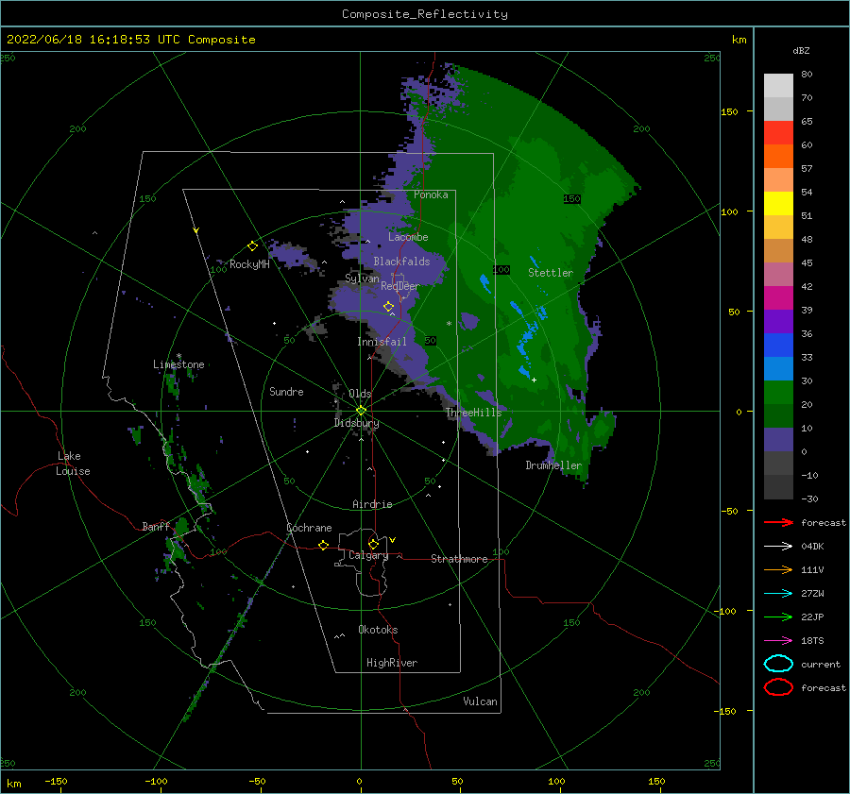Click the yellow diamond marker above Calgary
This screenshot has width=850, height=794.
pyautogui.click(x=373, y=544)
